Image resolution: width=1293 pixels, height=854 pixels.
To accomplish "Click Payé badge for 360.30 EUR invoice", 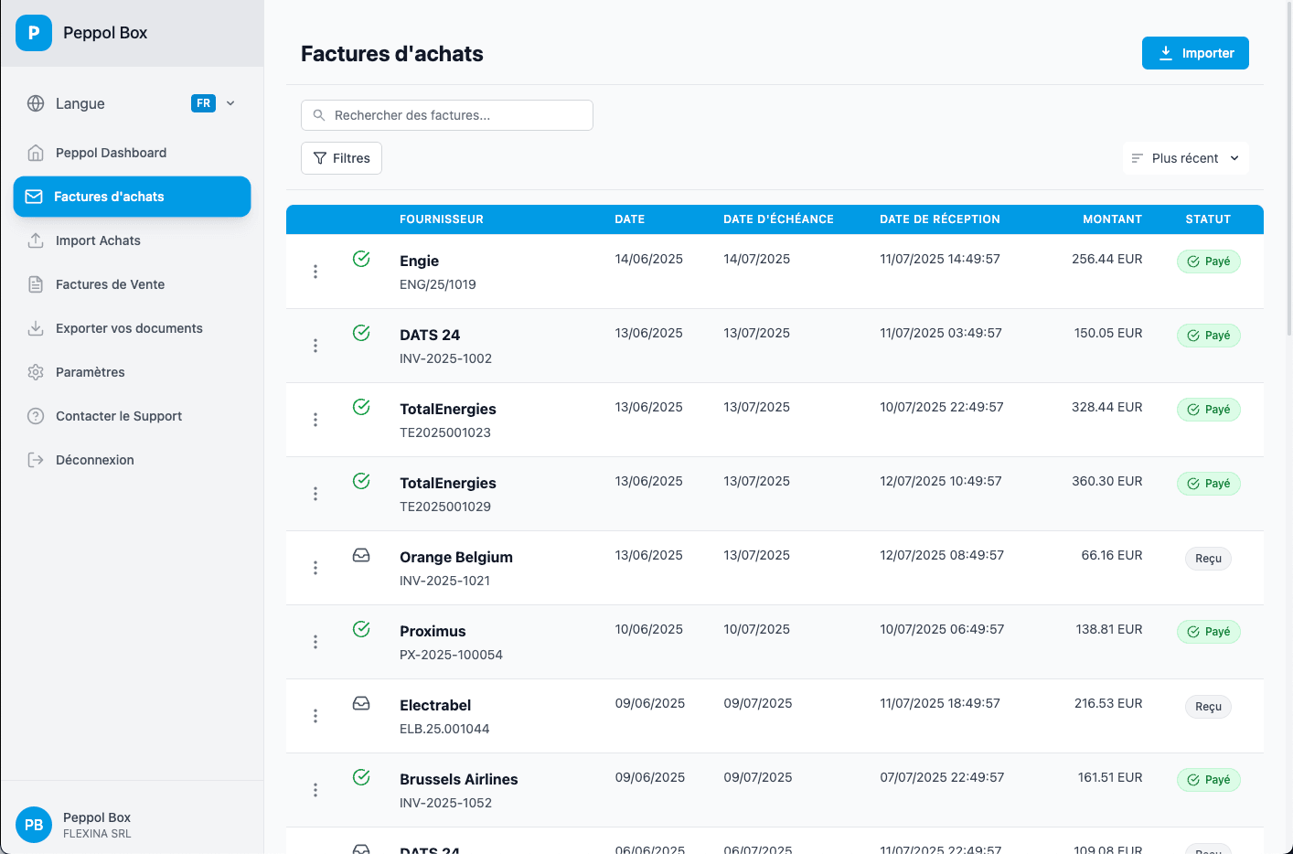I will click(x=1208, y=484).
